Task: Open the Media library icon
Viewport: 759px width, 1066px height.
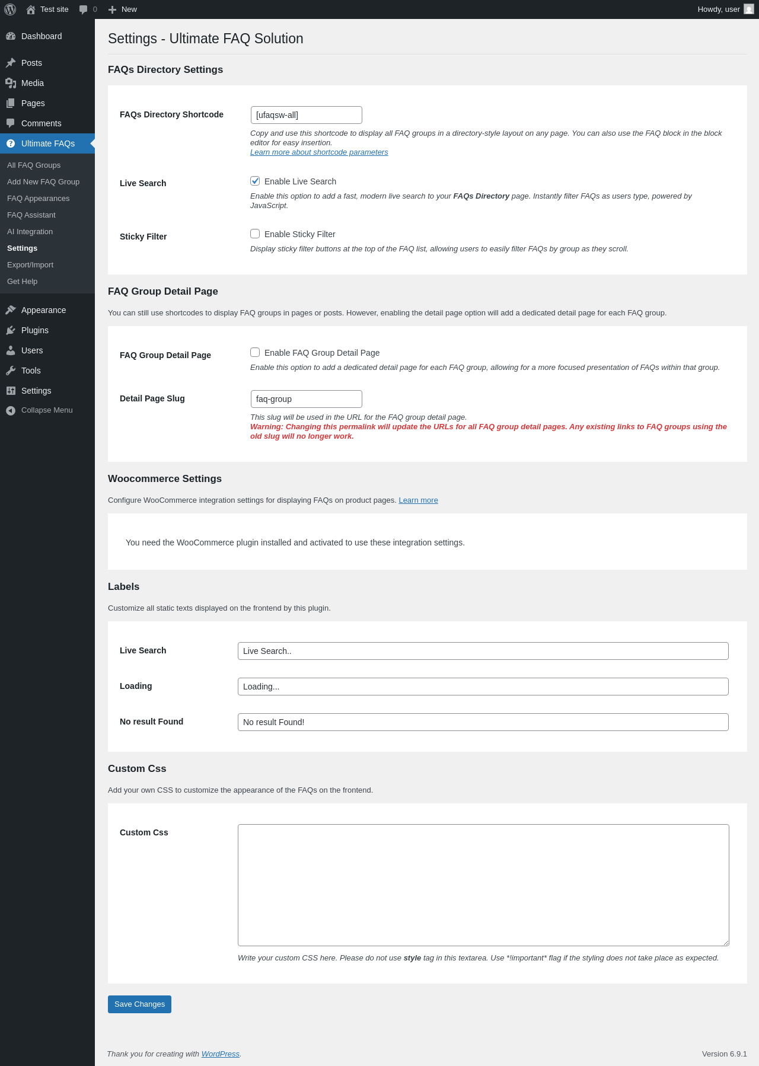Action: [11, 83]
